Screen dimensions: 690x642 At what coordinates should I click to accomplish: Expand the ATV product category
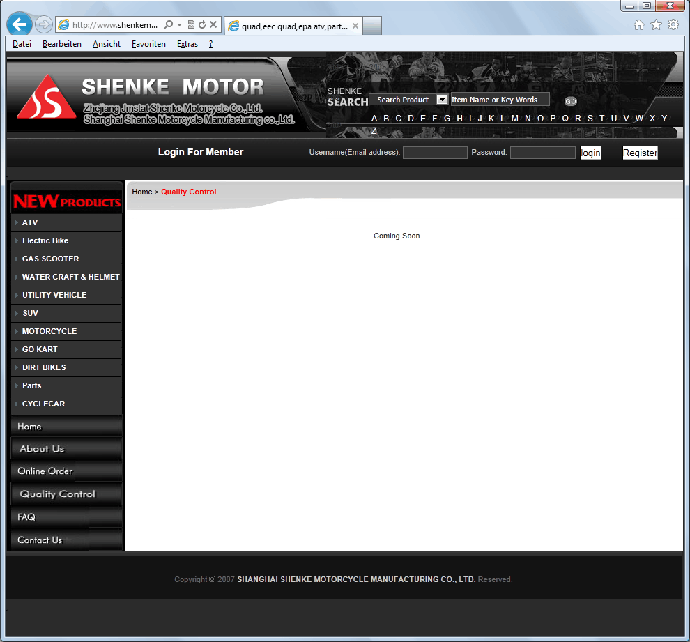pyautogui.click(x=30, y=222)
